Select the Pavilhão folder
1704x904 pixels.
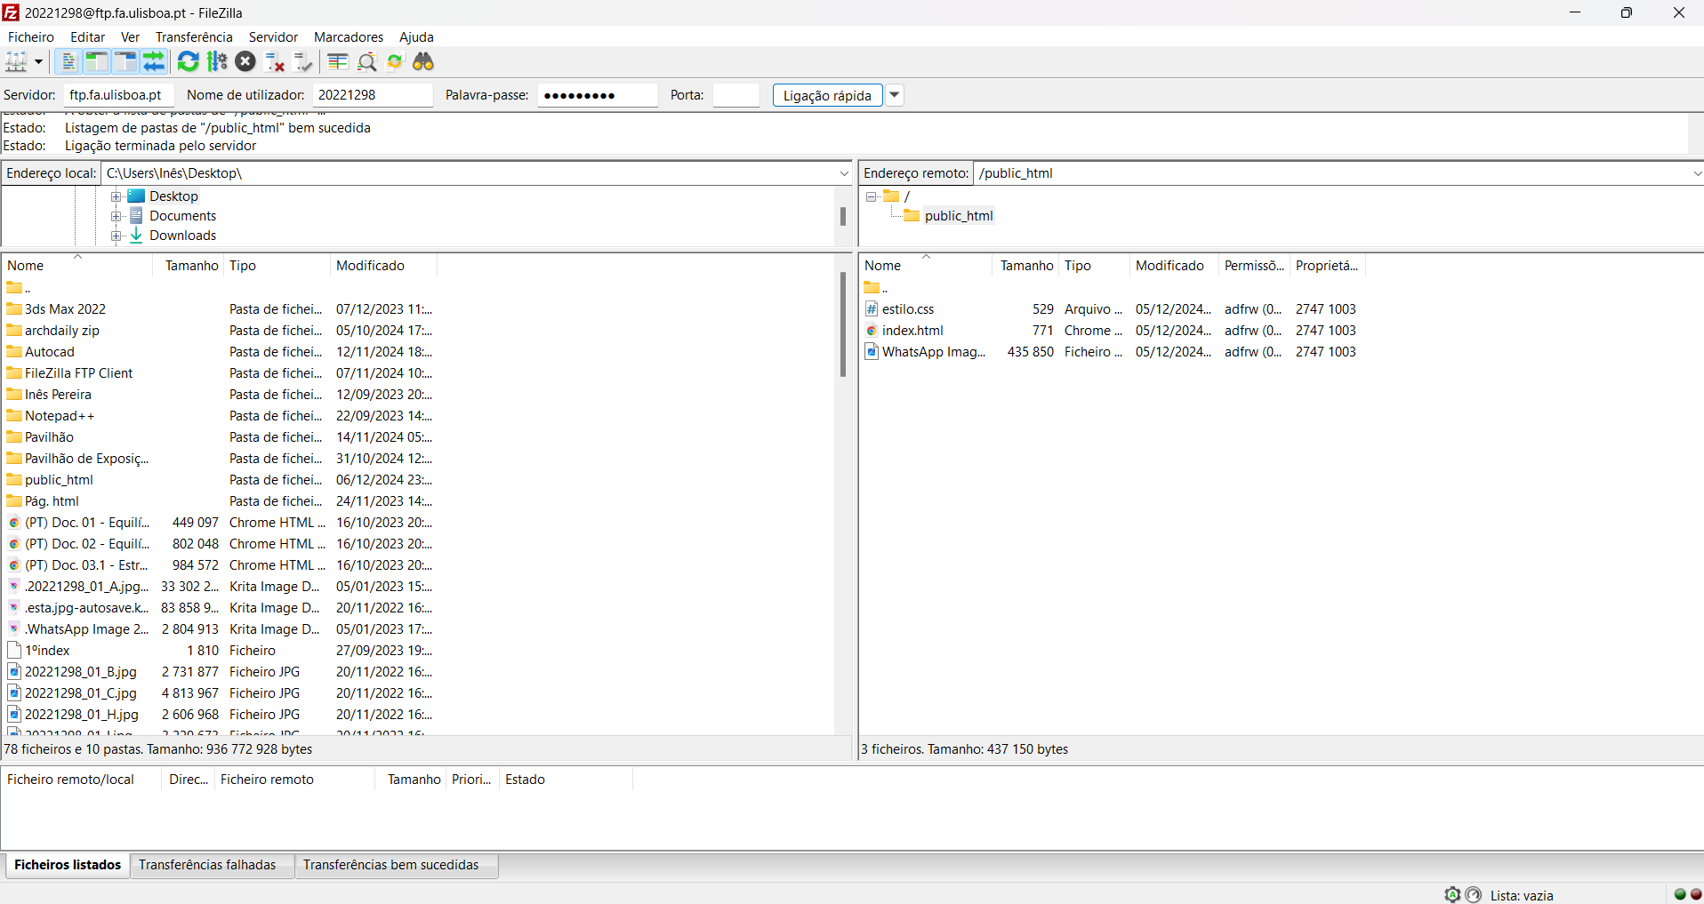[49, 437]
